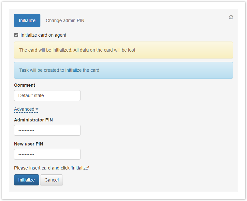Click the "Initialize card on agent" label text

click(43, 35)
